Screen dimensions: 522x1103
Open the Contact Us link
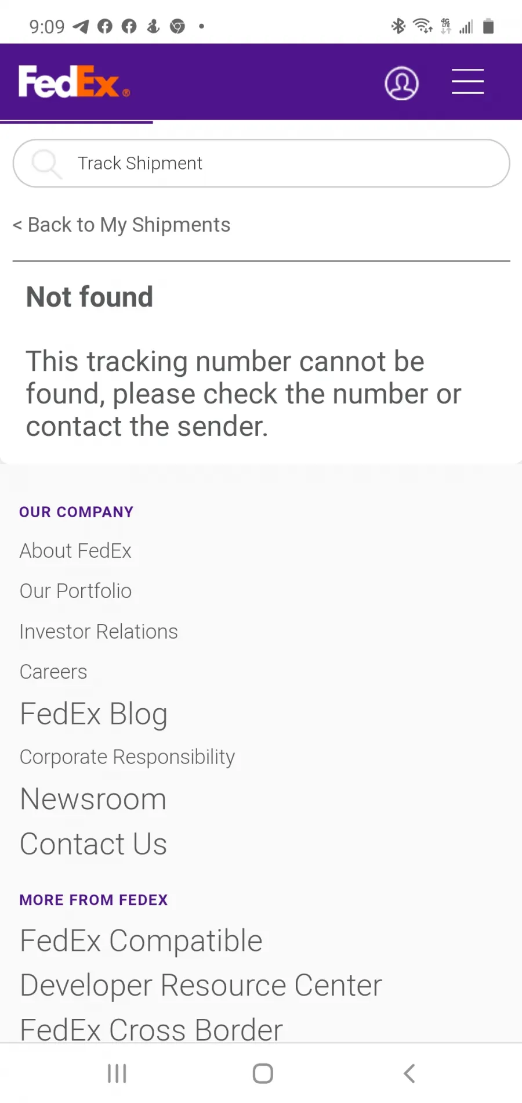pyautogui.click(x=93, y=844)
